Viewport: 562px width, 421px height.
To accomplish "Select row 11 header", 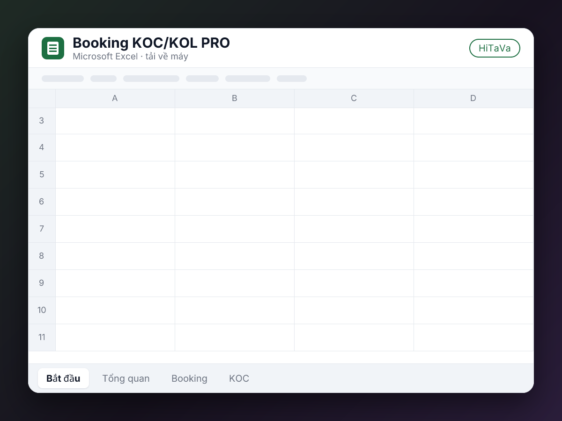I will tap(42, 338).
